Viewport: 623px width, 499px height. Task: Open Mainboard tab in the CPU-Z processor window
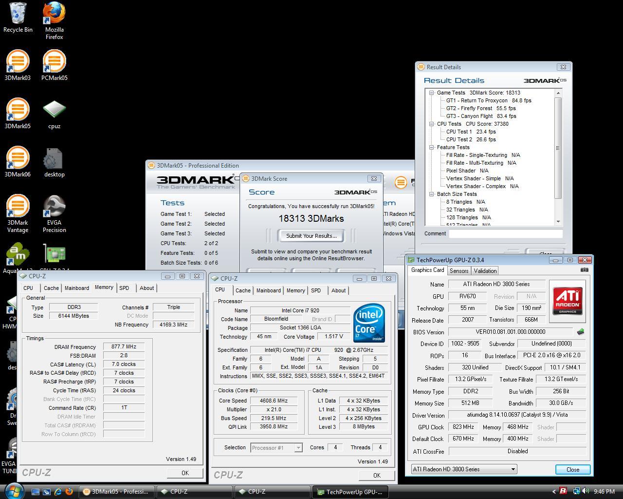click(x=269, y=290)
